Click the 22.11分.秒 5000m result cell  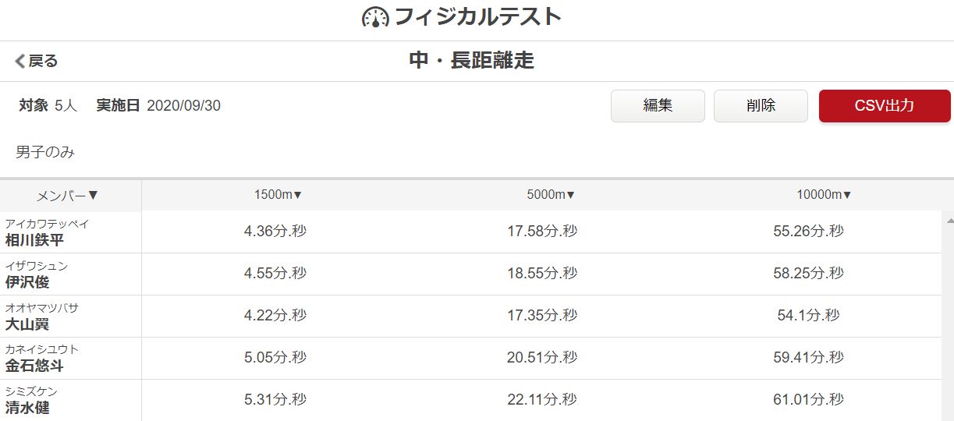[x=542, y=399]
